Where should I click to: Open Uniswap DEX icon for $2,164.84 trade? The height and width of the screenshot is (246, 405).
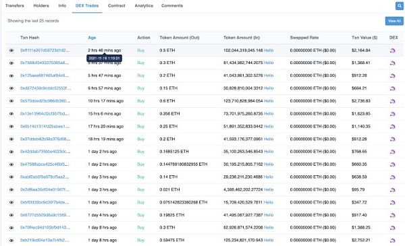[393, 51]
